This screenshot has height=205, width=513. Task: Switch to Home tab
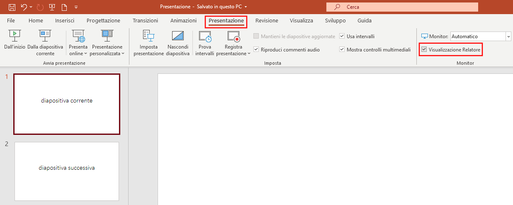pyautogui.click(x=36, y=21)
